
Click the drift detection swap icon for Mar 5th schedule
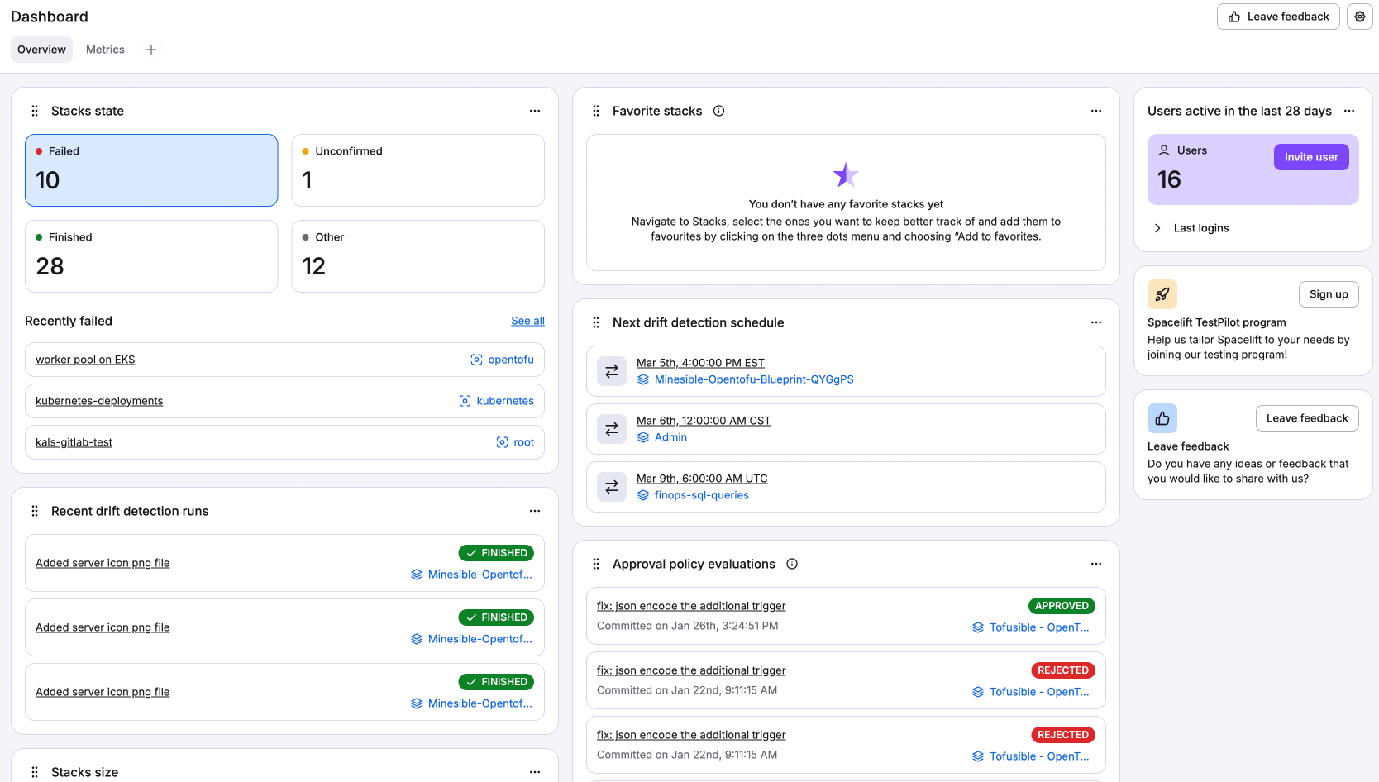pos(611,371)
